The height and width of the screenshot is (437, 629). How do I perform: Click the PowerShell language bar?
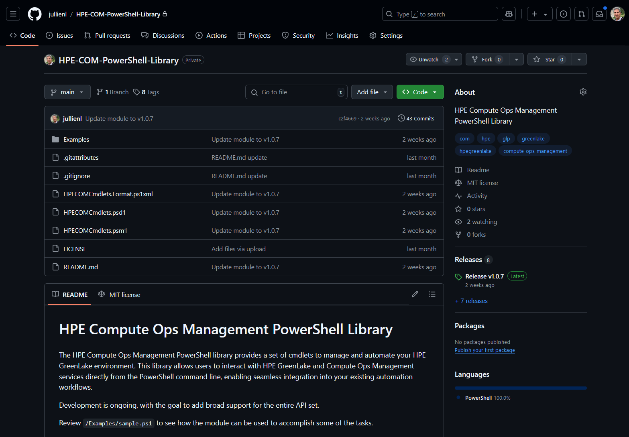[x=520, y=388]
